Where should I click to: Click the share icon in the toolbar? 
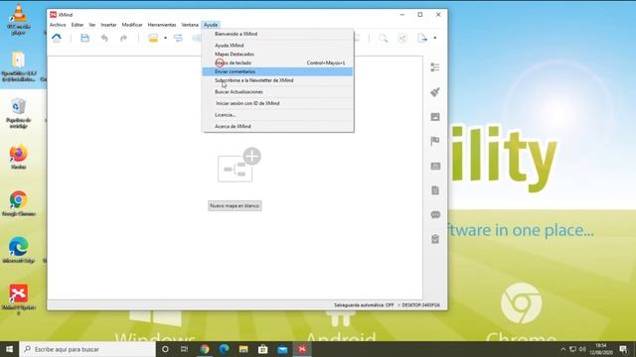point(402,38)
